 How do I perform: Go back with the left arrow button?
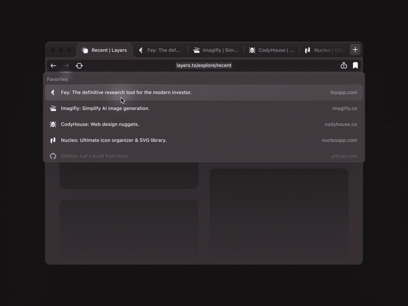coord(53,66)
